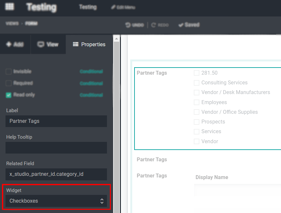Click FORM in the breadcrumb
The width and height of the screenshot is (281, 213).
point(32,24)
